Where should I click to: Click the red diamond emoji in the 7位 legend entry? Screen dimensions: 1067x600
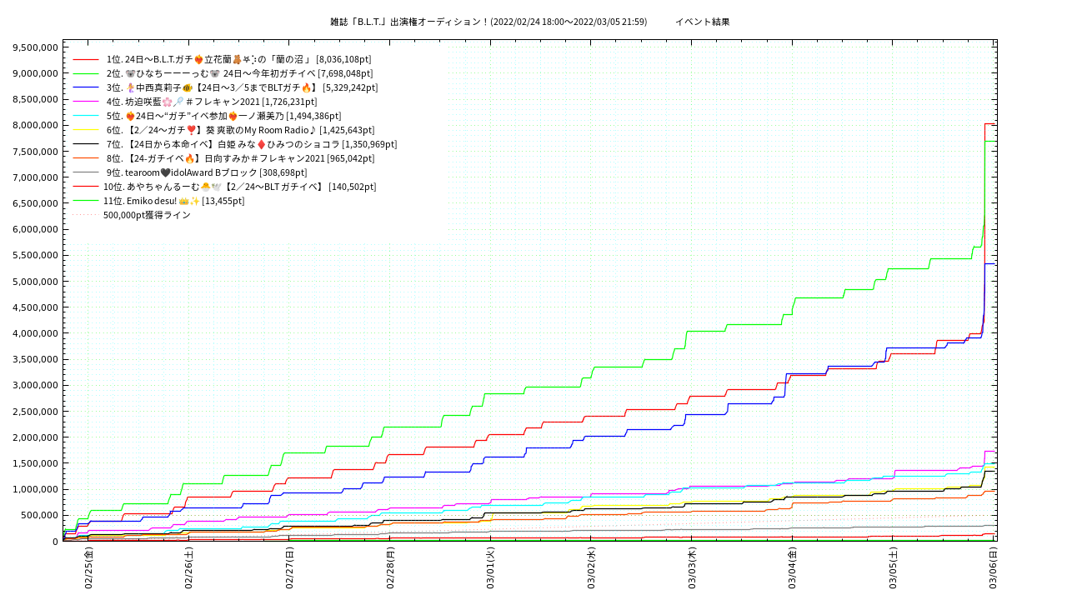coord(260,144)
